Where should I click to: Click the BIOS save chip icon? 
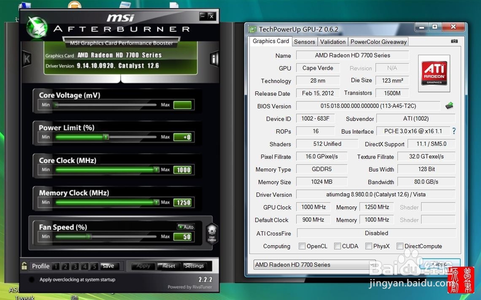pyautogui.click(x=449, y=106)
